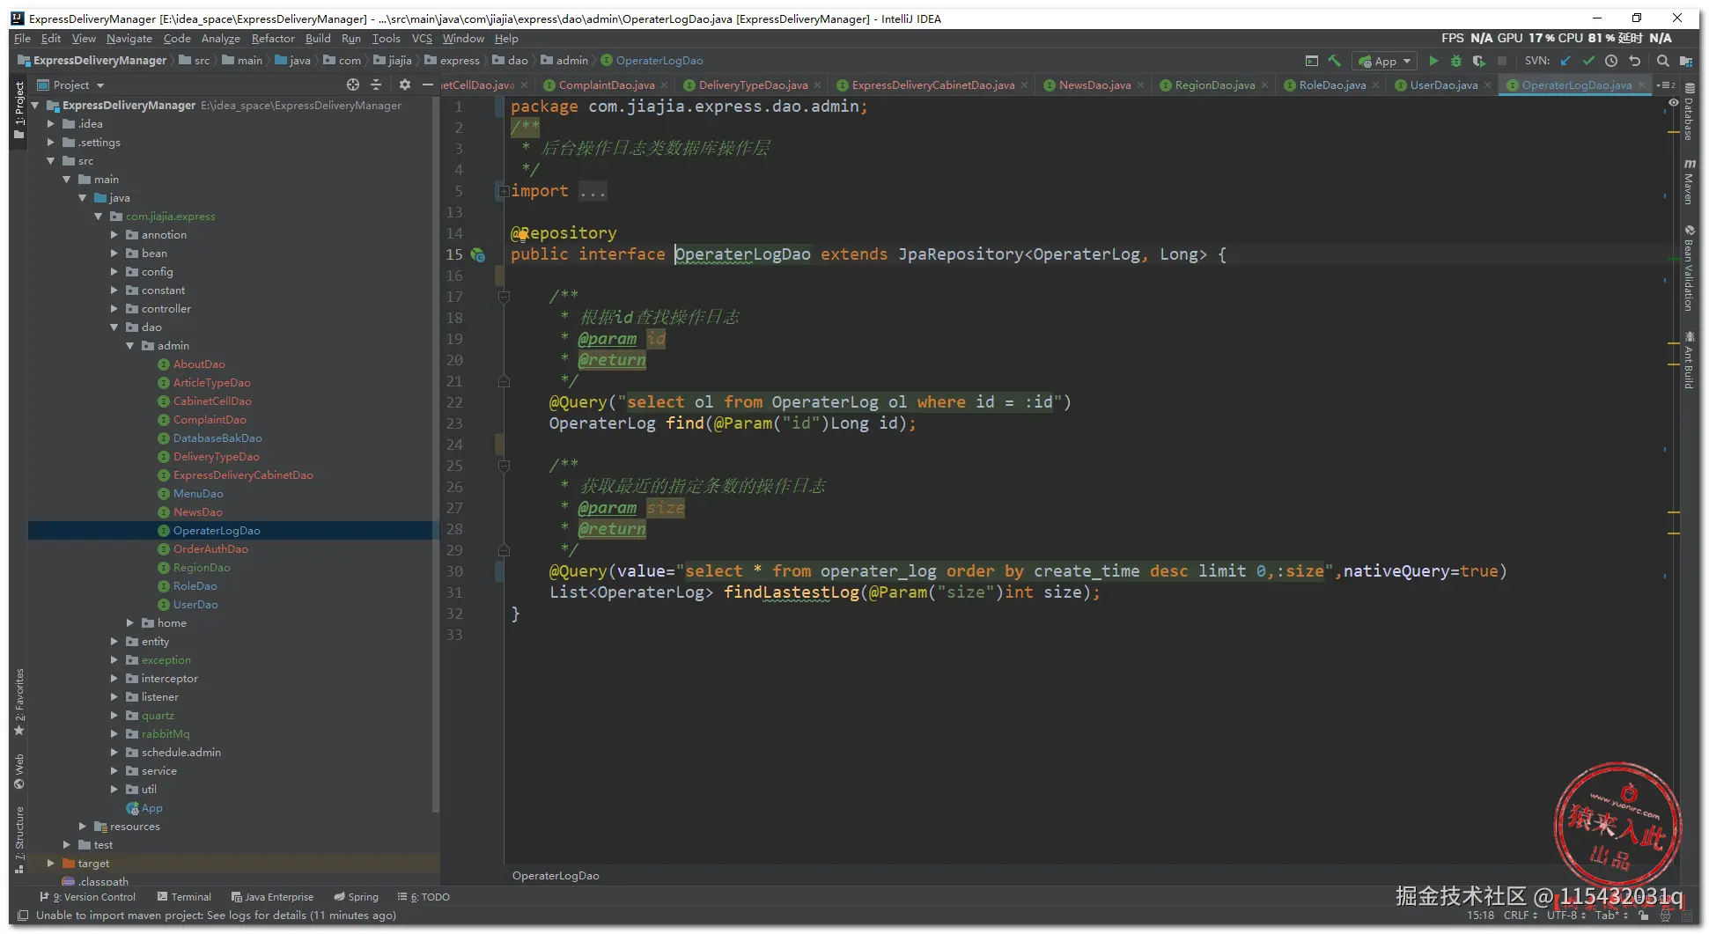Open the Favorites tool window

(x=19, y=702)
